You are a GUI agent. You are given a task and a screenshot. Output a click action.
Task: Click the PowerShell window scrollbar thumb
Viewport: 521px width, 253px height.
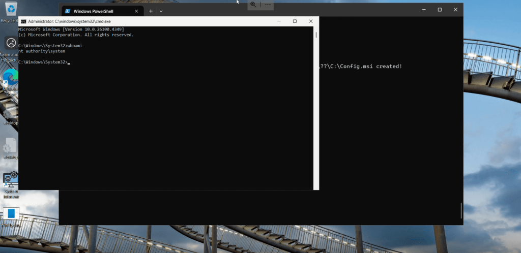pos(461,210)
